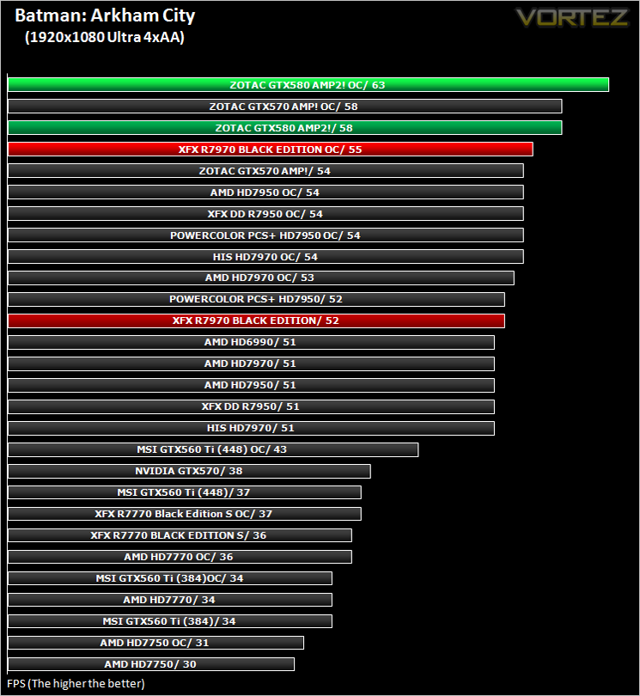
Task: Click the VORTEZ logo
Action: pyautogui.click(x=571, y=18)
